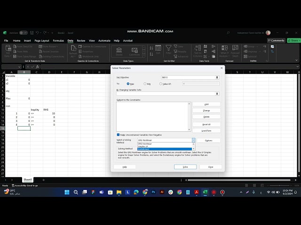Click the Forecast Sheet icon
301x225 pixels.
click(x=235, y=51)
